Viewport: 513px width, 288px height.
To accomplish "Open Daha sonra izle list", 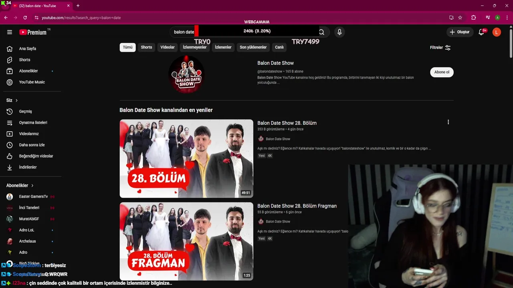I will point(32,145).
